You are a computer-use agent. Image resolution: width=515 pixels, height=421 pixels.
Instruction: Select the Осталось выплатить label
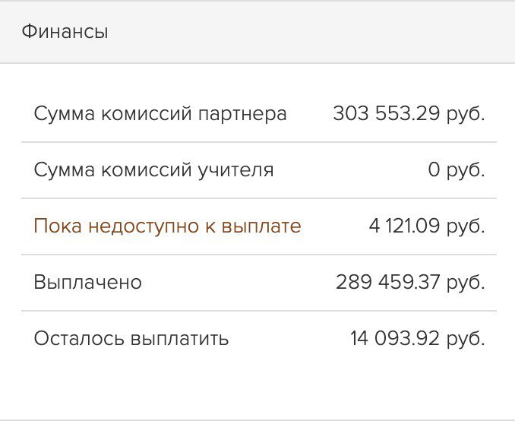point(131,339)
